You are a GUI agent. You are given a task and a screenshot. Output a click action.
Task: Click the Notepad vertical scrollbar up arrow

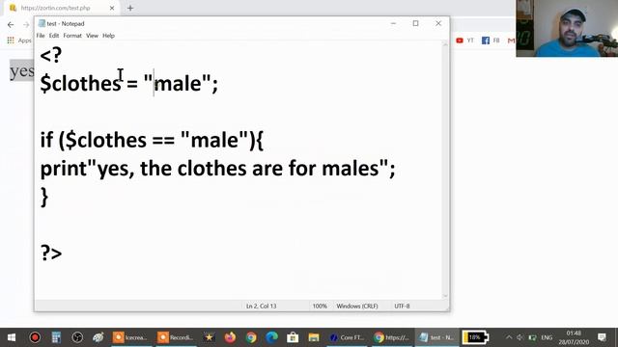pyautogui.click(x=445, y=44)
